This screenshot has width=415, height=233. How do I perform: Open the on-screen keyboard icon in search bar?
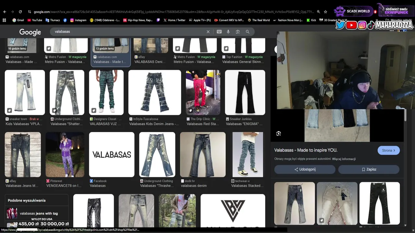219,32
